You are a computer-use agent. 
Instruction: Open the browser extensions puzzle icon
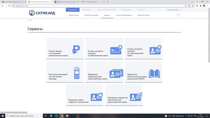tap(200, 6)
